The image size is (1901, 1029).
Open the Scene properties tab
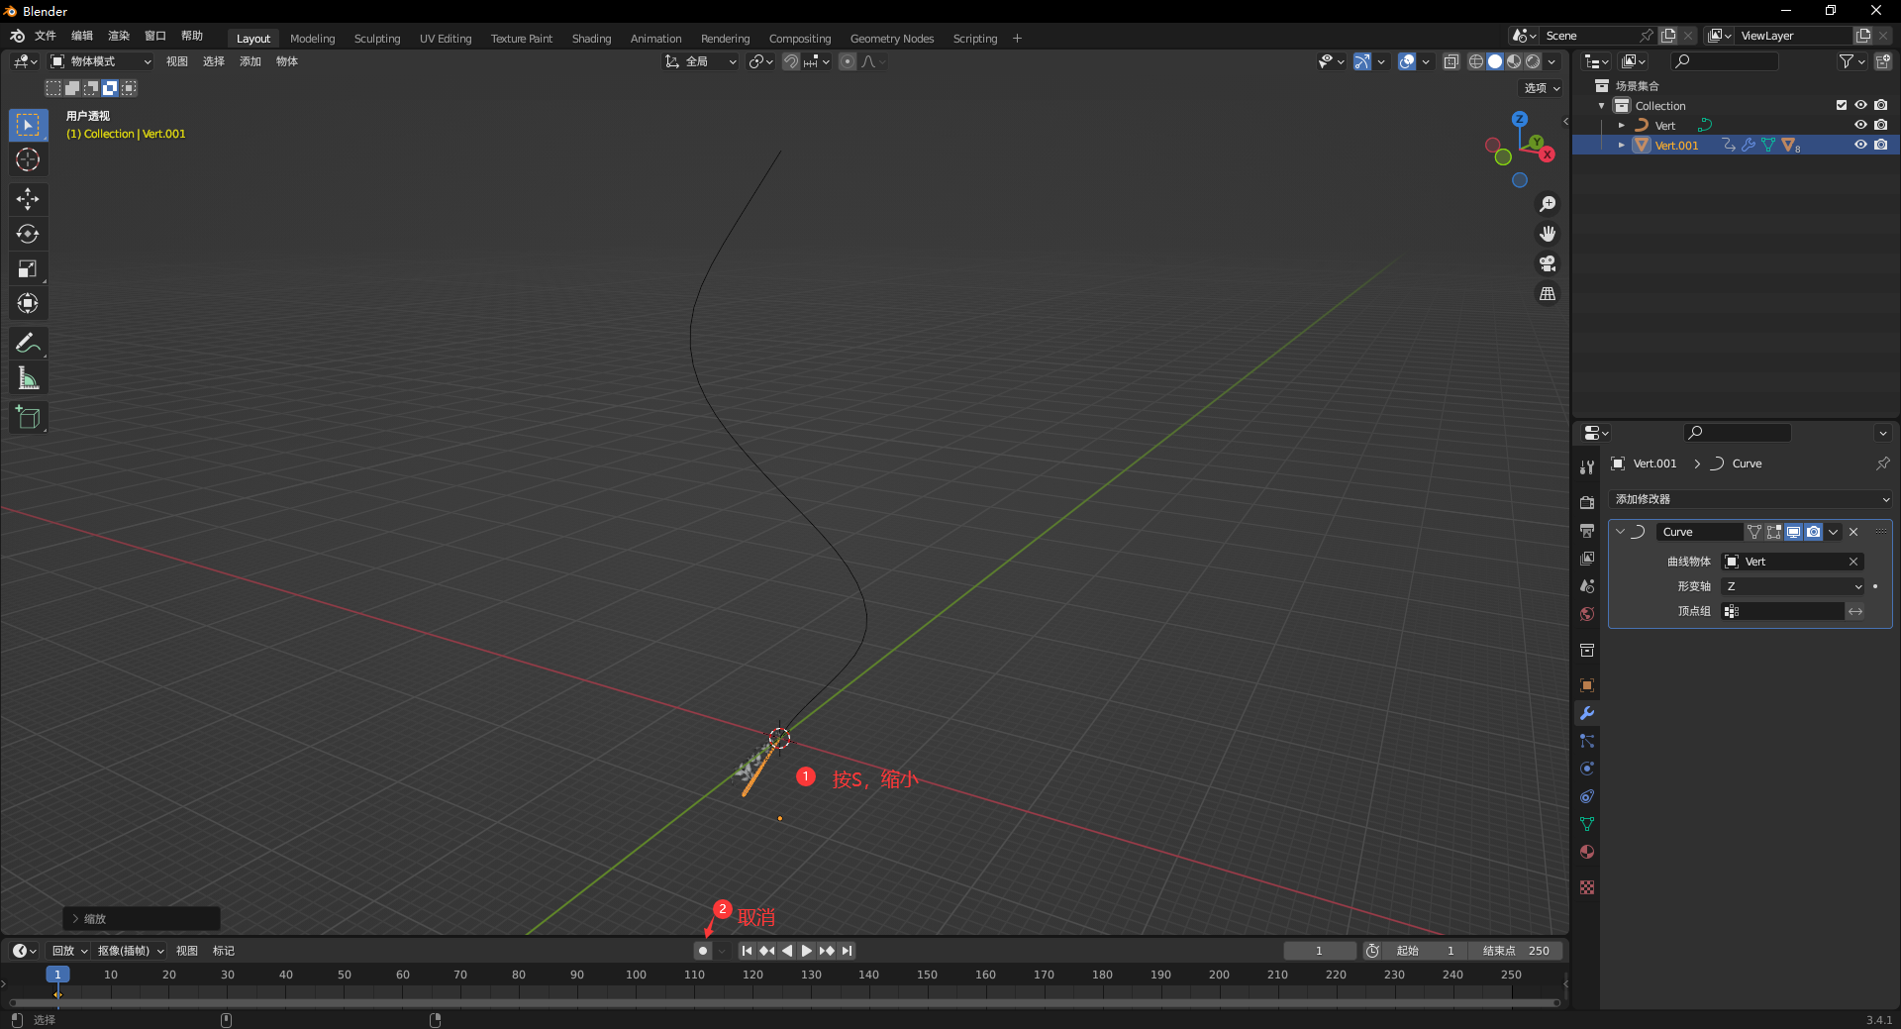(1587, 586)
